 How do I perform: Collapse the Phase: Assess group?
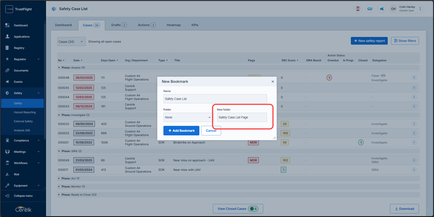(x=59, y=68)
